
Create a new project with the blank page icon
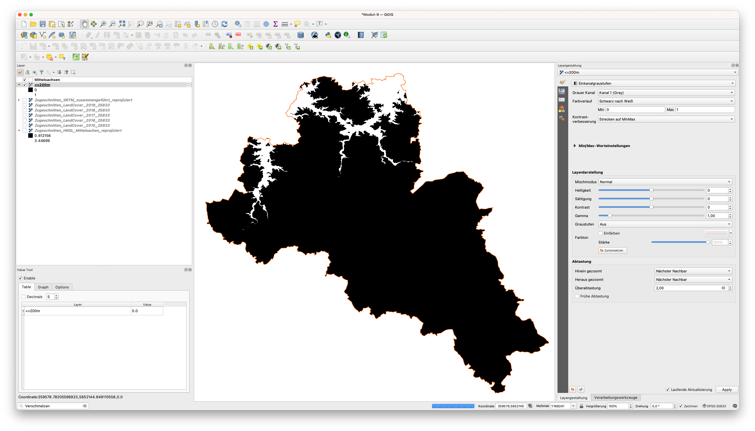pos(24,24)
